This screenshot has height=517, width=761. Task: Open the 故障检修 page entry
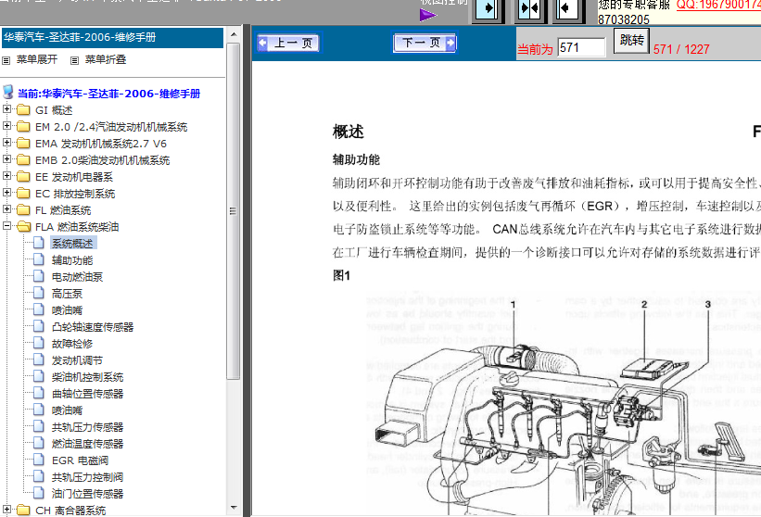[72, 344]
